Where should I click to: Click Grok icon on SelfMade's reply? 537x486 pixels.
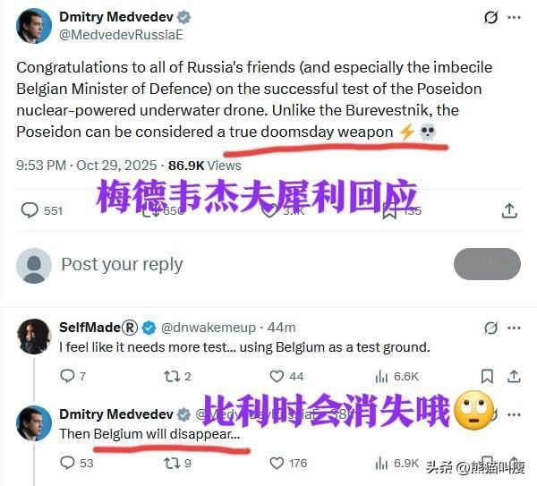click(x=490, y=328)
